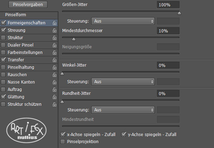Uncheck x-Achse spiegeln - Zufall

[x=63, y=135]
